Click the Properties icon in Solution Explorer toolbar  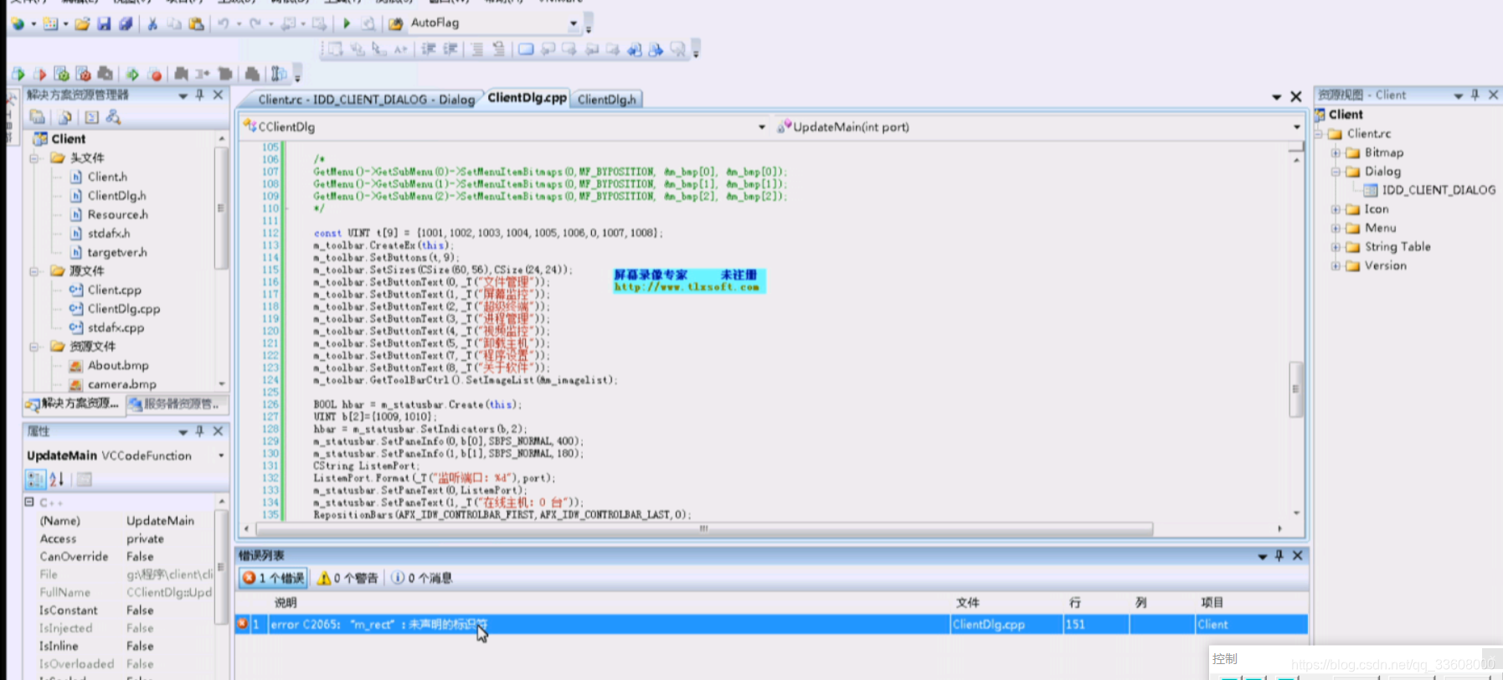point(38,117)
